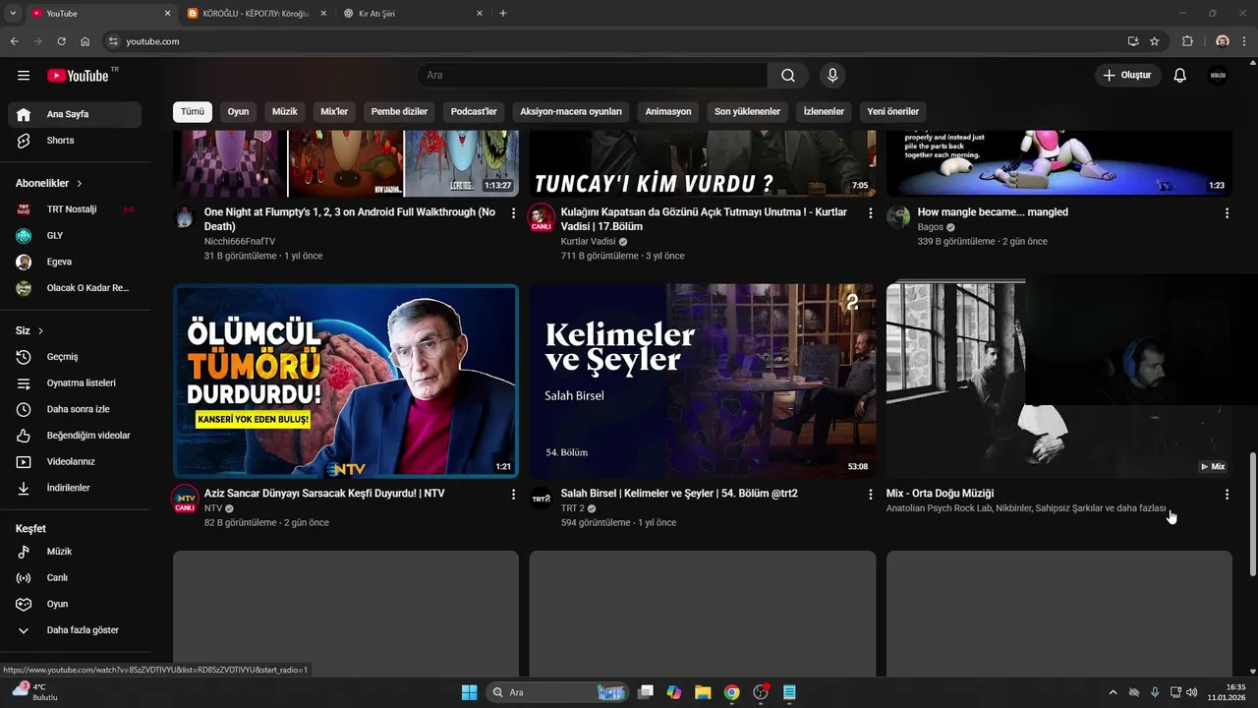
Task: Open Oynatma listeleri in sidebar
Action: [x=75, y=383]
